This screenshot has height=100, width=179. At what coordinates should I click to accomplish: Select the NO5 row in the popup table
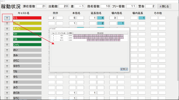click(x=89, y=38)
